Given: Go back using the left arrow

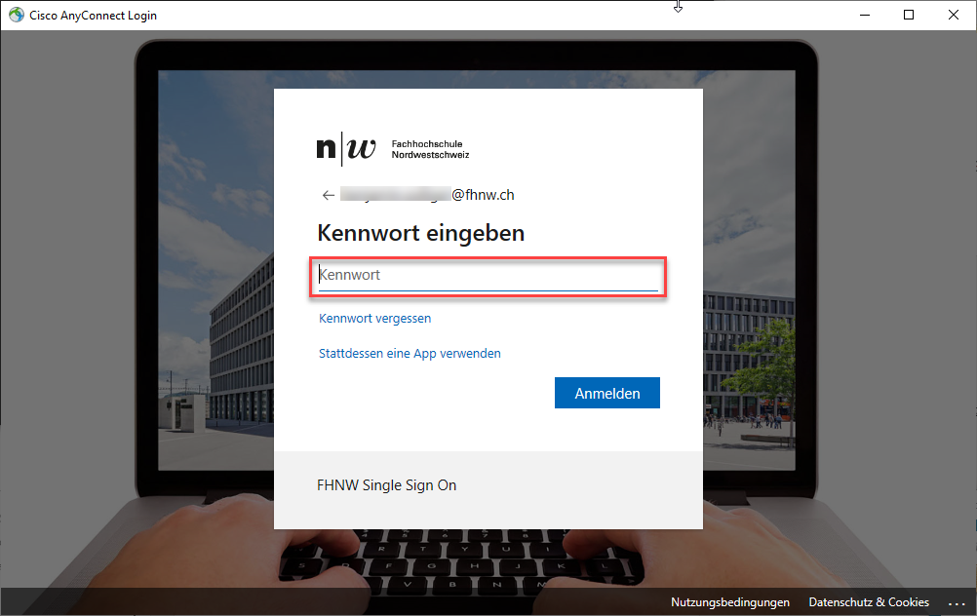Looking at the screenshot, I should tap(329, 195).
